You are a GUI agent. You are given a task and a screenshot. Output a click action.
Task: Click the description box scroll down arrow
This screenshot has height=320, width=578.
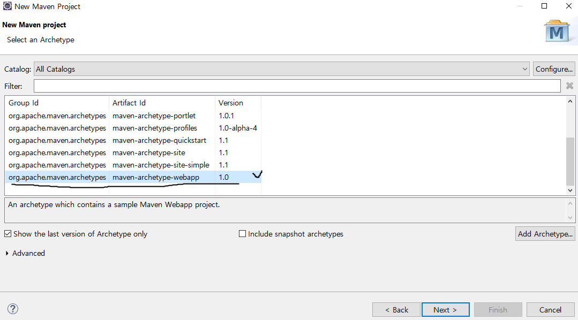[570, 218]
